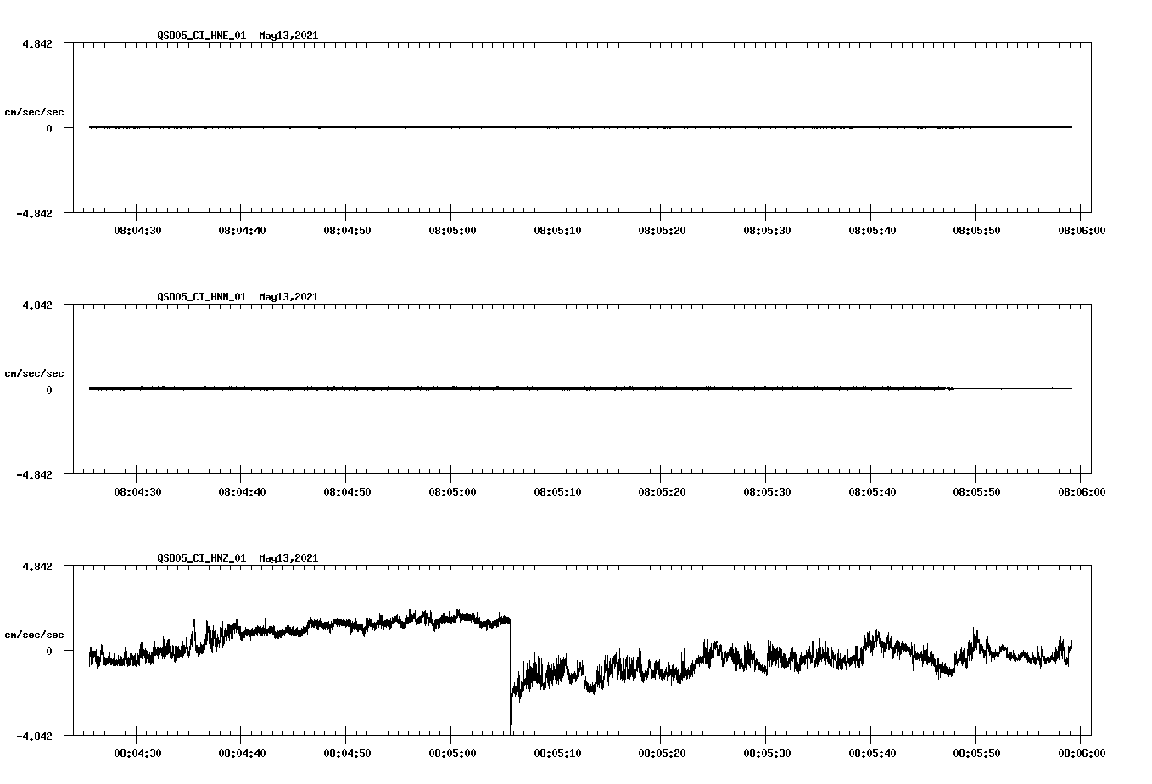Click the -4.842 lower limit on HNN axis
The height and width of the screenshot is (784, 1152).
coord(35,474)
